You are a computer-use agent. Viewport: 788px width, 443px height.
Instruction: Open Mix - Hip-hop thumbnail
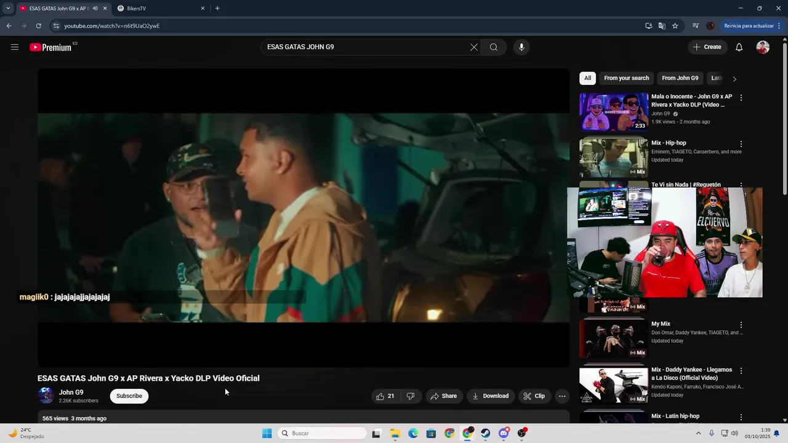pos(614,158)
